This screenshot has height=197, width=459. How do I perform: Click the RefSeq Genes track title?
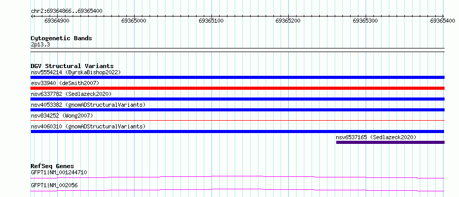[x=53, y=166]
